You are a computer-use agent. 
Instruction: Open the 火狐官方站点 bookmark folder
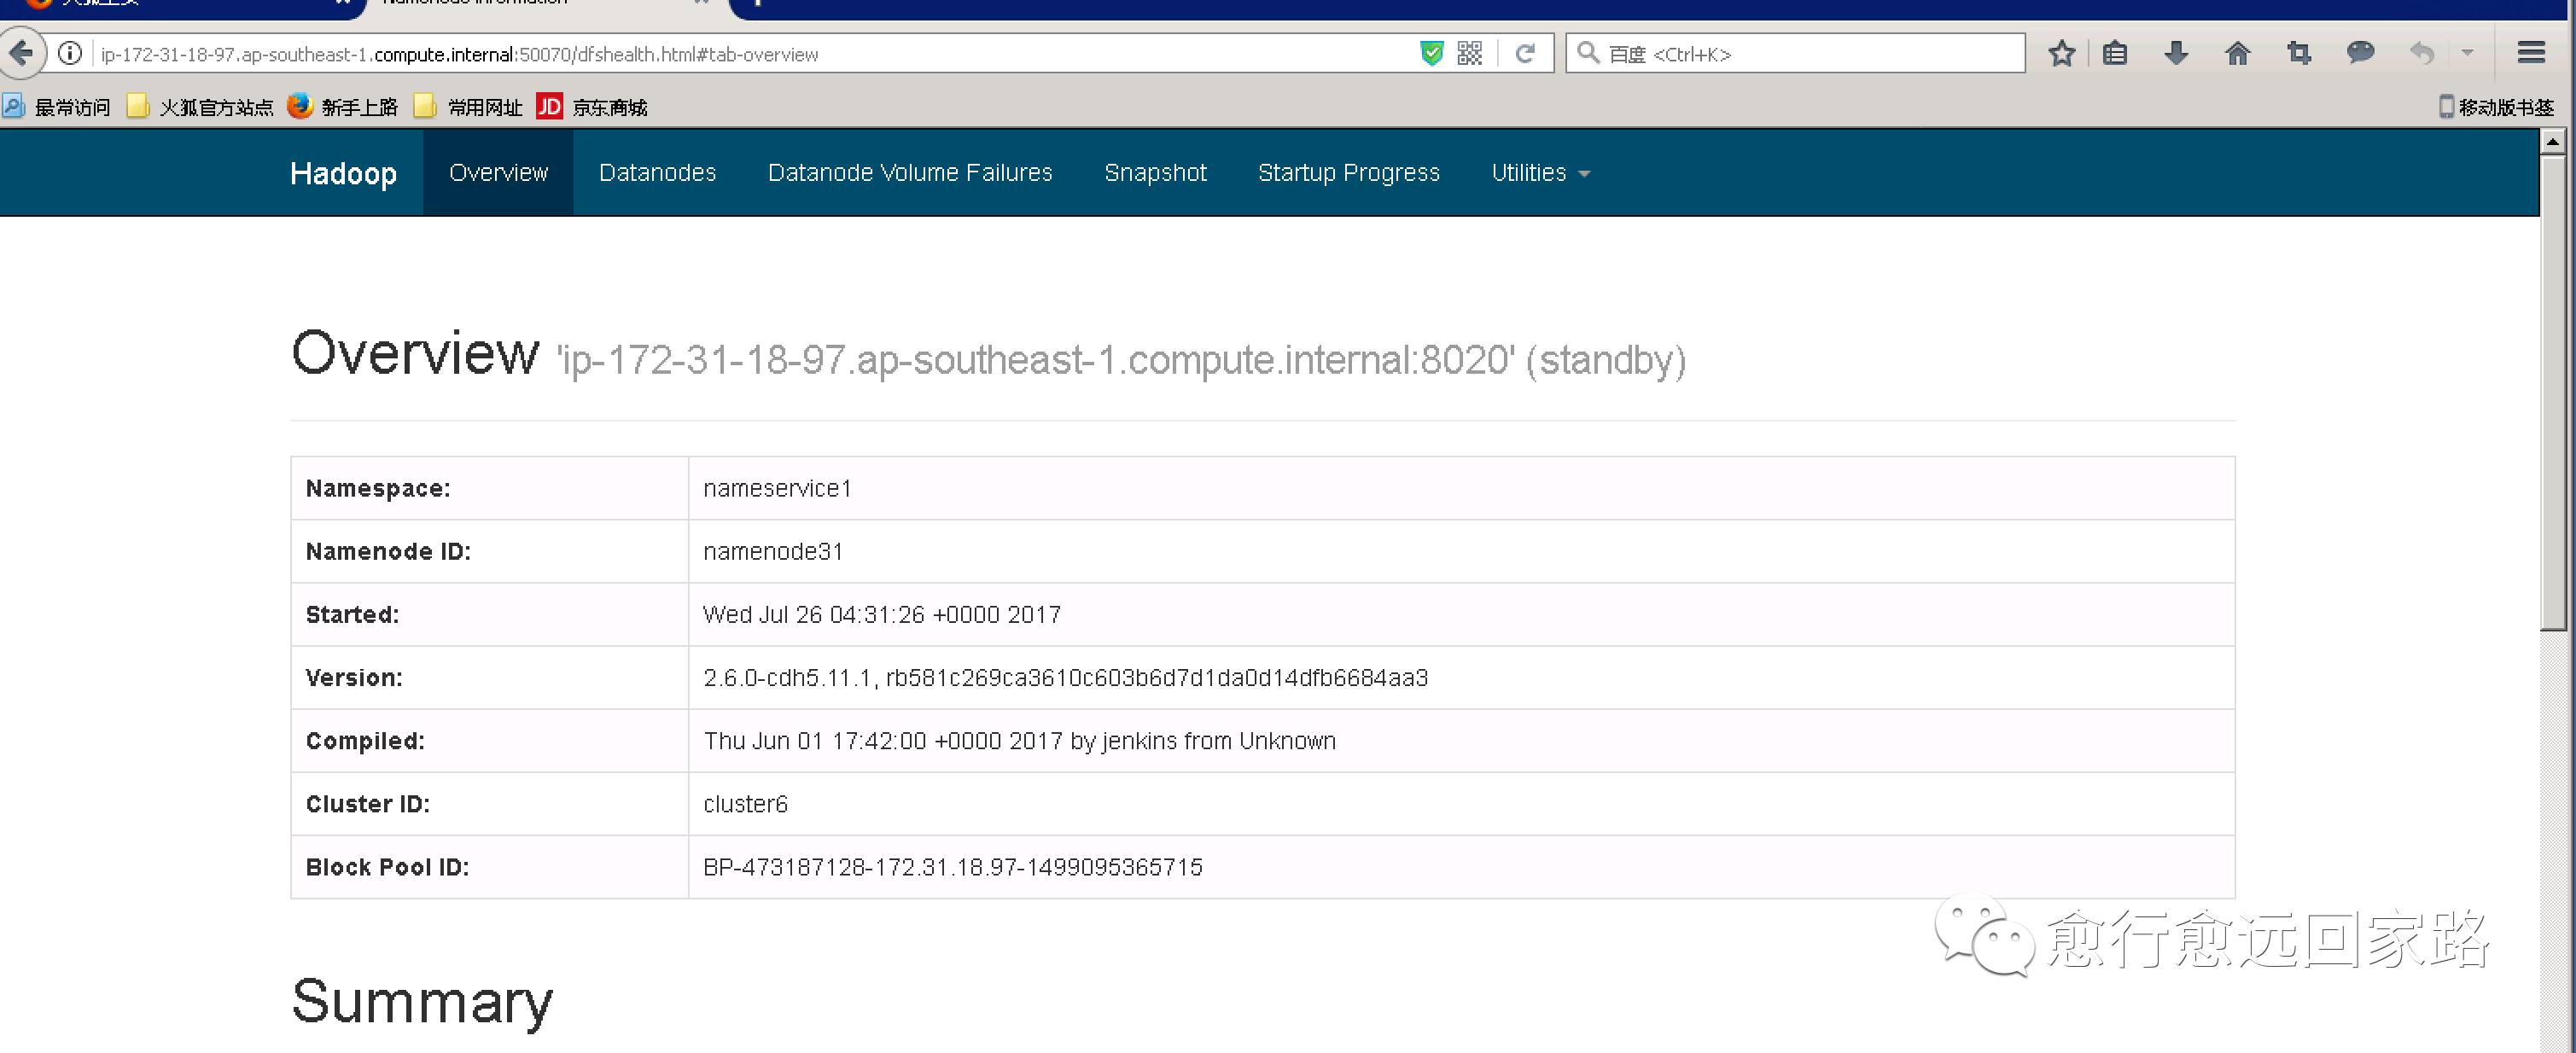point(201,107)
